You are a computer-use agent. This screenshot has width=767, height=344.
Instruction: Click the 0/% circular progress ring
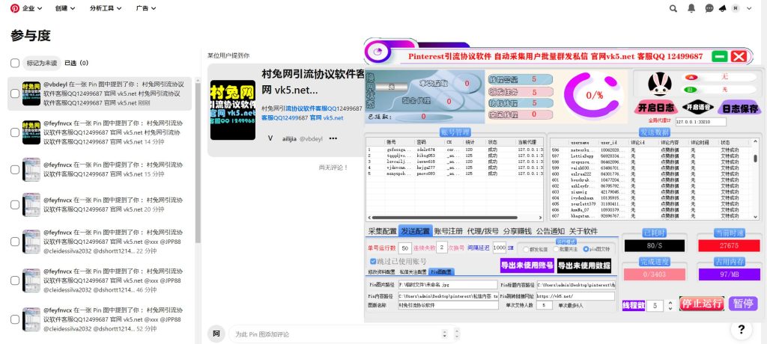(593, 96)
